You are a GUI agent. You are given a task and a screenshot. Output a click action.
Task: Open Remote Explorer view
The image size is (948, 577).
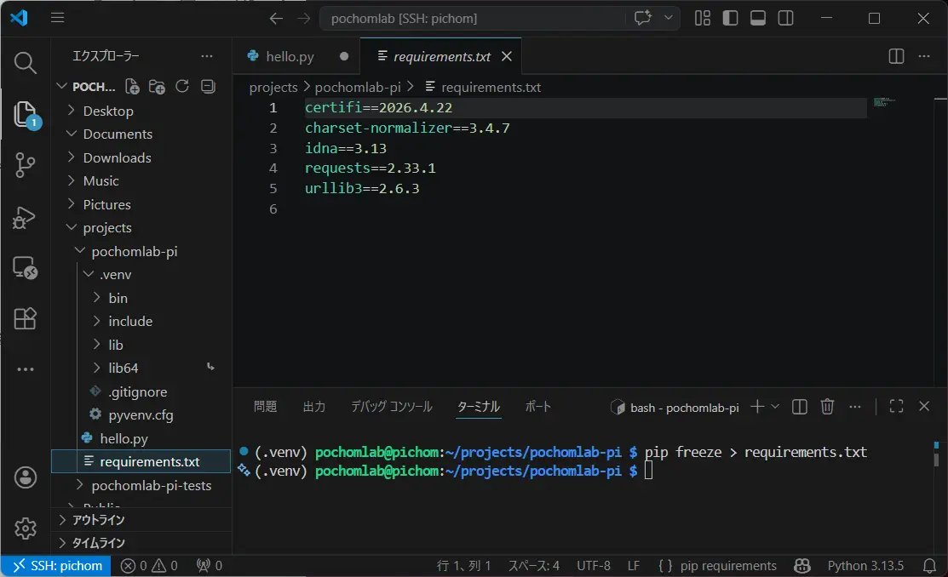click(25, 268)
